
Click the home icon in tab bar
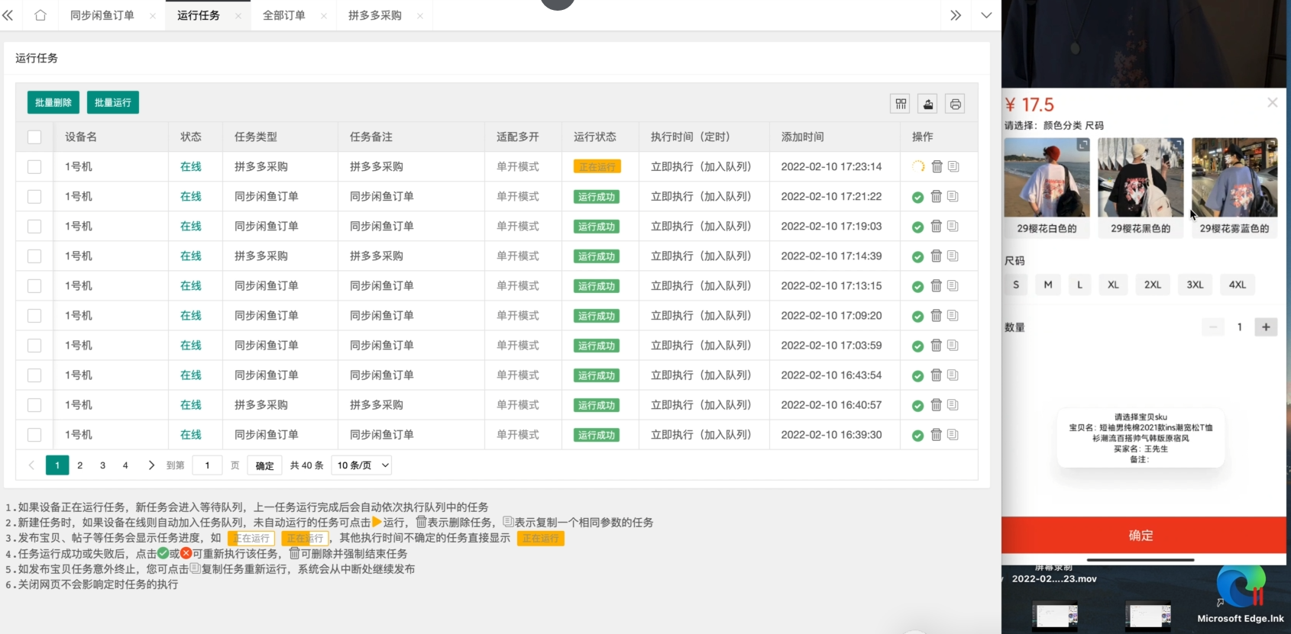point(40,15)
